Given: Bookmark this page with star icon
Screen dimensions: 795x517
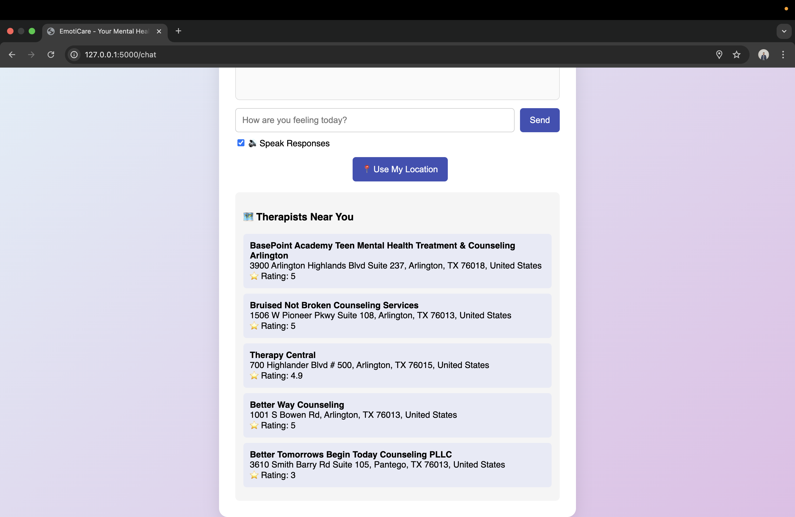Looking at the screenshot, I should (x=737, y=54).
